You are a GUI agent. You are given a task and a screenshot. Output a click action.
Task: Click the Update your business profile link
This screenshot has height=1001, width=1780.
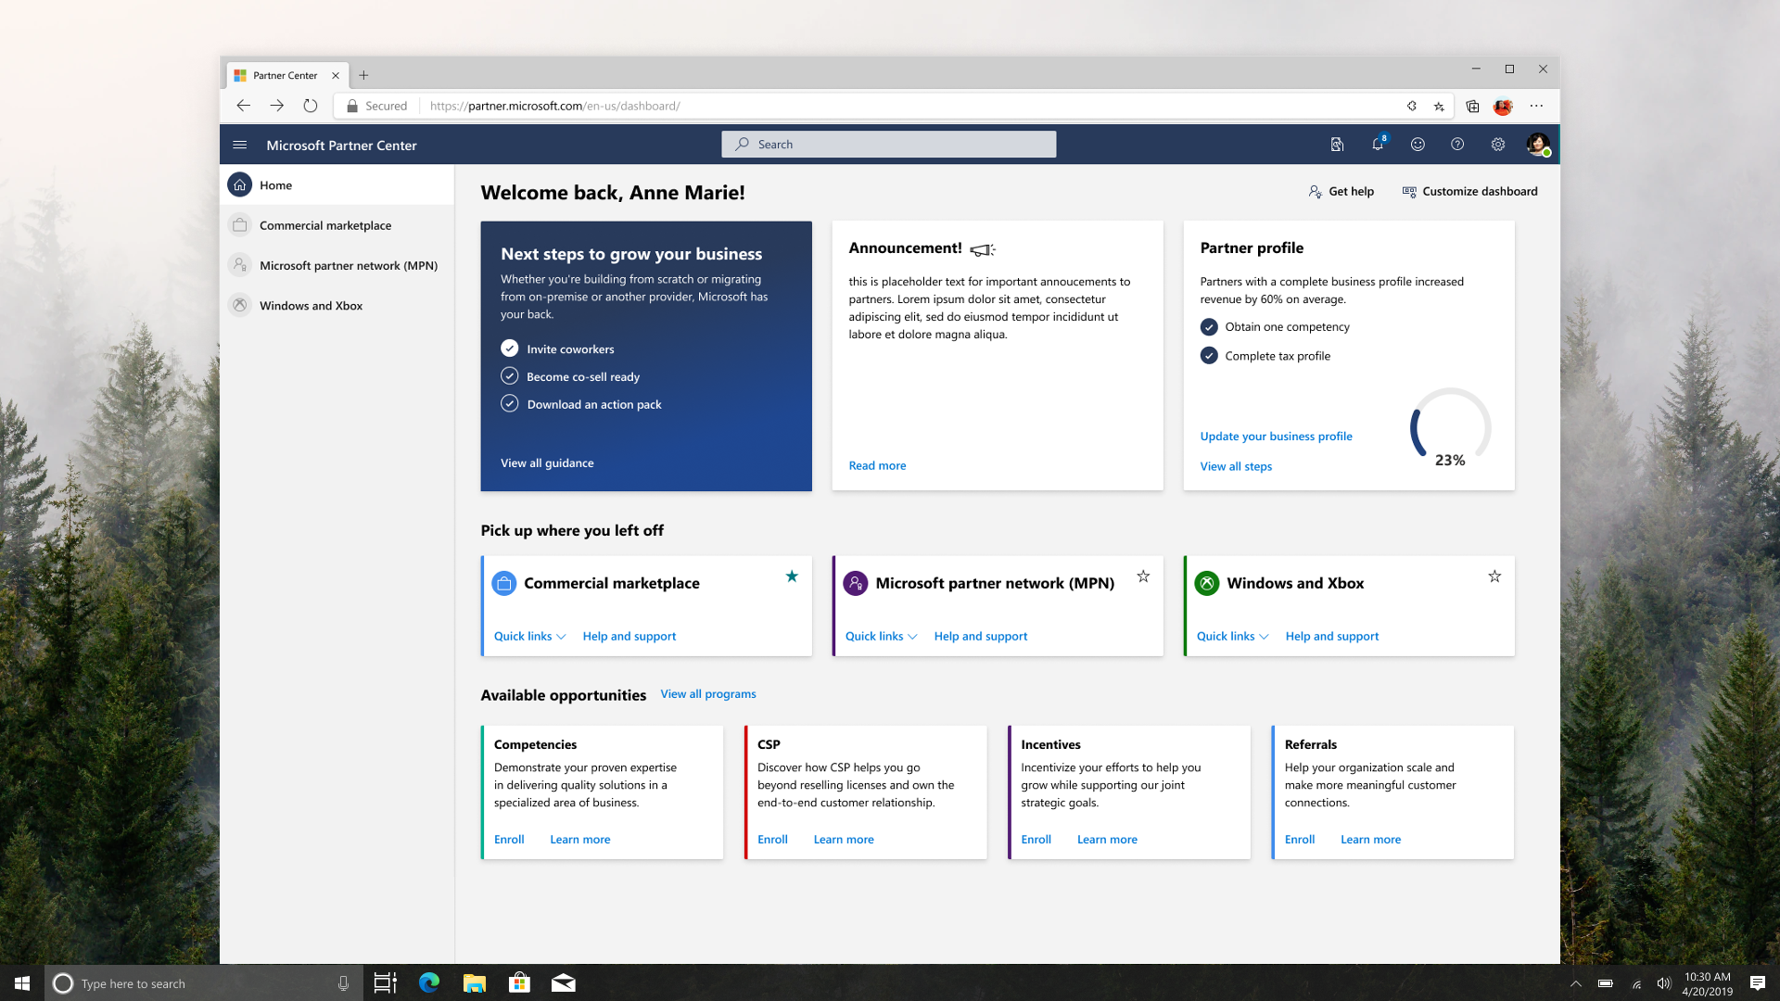[1277, 437]
